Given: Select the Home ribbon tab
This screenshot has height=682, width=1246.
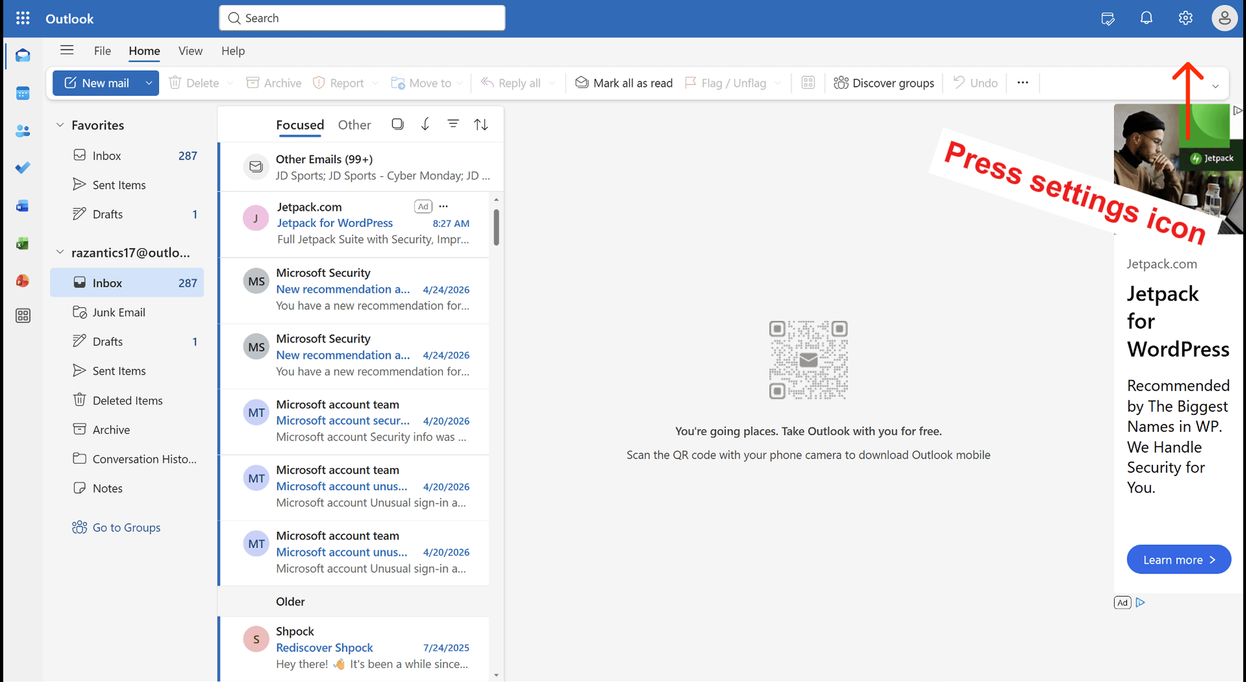Looking at the screenshot, I should 144,51.
